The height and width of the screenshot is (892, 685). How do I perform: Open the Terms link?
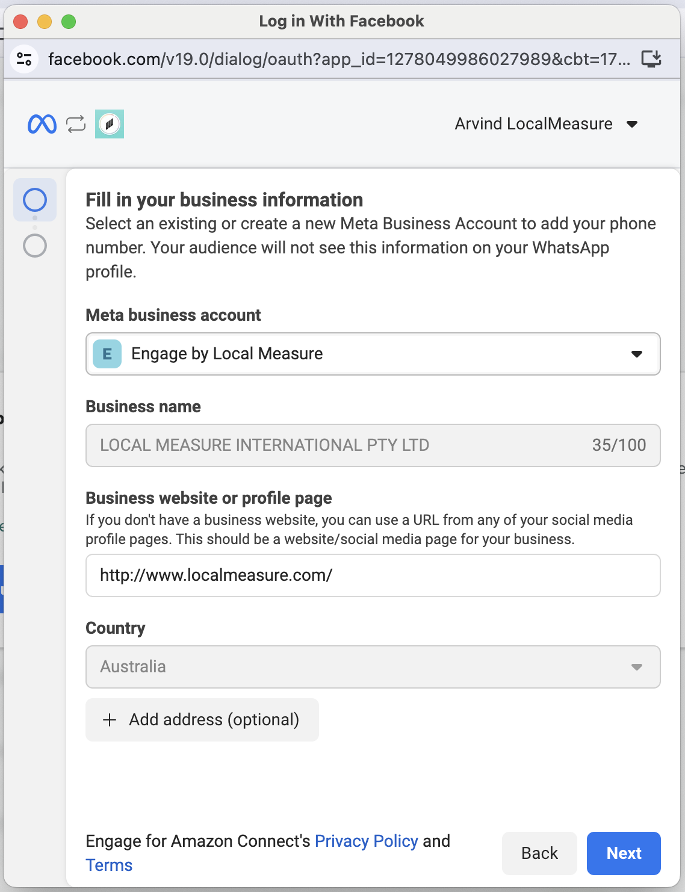pos(109,865)
